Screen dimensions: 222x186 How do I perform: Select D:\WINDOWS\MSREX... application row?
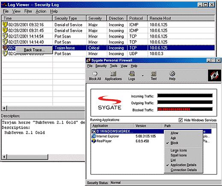coord(151,131)
